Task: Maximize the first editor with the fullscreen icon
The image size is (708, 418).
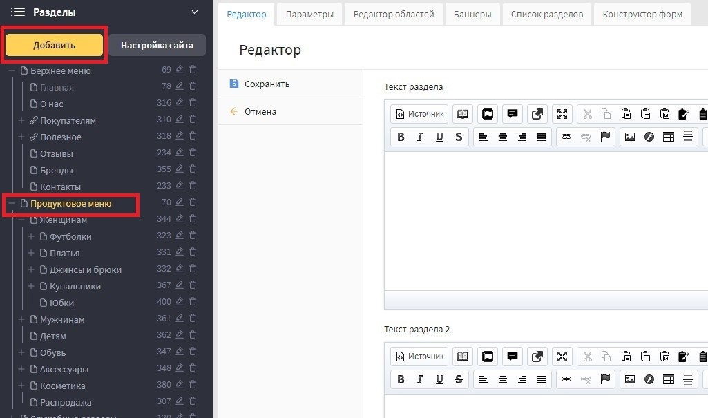Action: pyautogui.click(x=562, y=114)
